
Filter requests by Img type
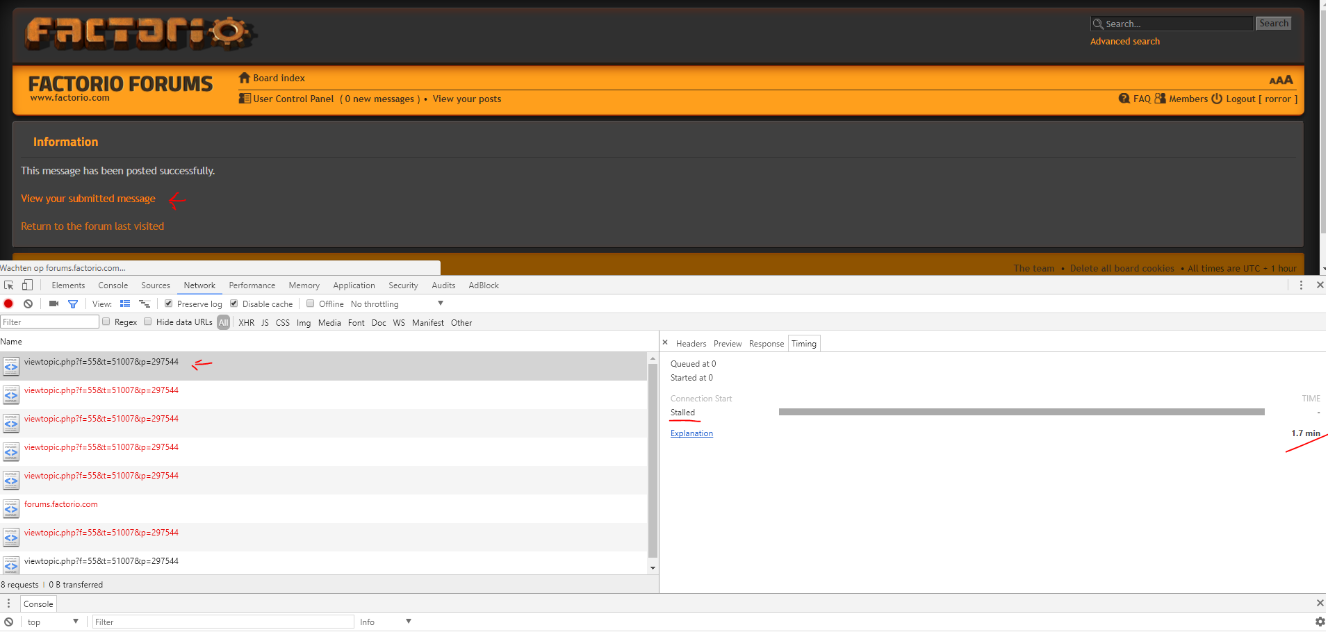pos(304,323)
